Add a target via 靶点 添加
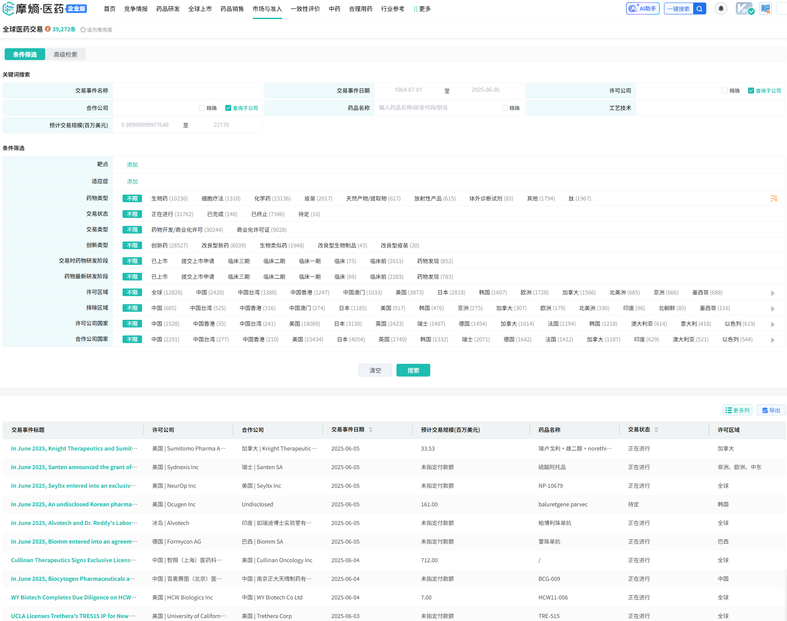787x621 pixels. (132, 165)
